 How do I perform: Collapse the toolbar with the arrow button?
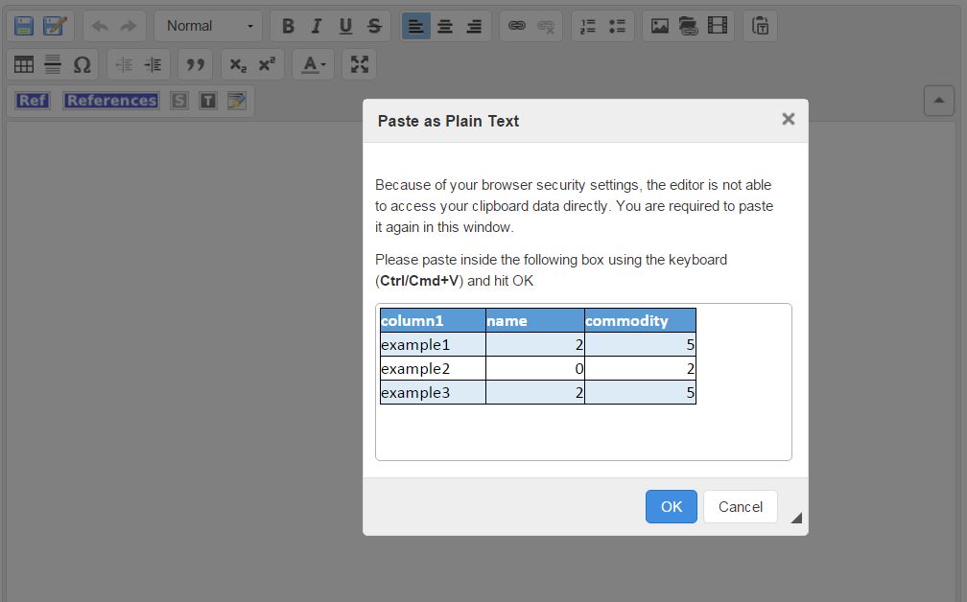click(938, 100)
